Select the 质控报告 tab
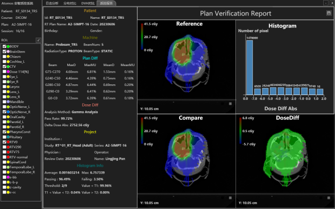Viewport: 335px width, 209px height. tap(106, 3)
